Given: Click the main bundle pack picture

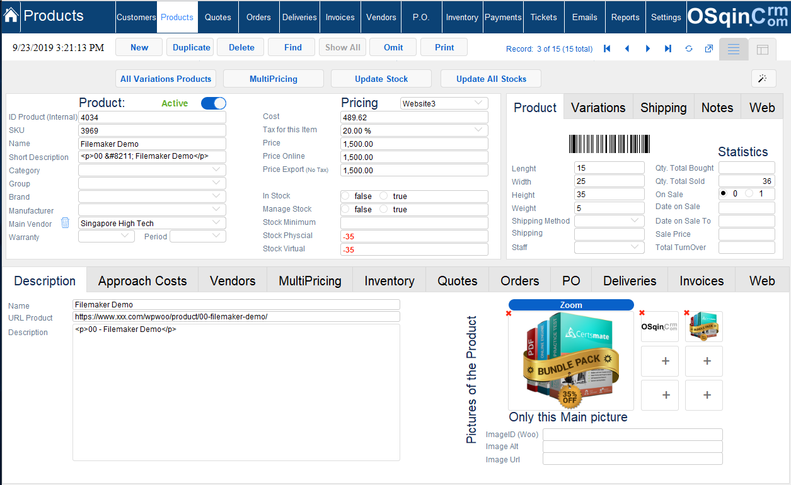Looking at the screenshot, I should [x=571, y=361].
